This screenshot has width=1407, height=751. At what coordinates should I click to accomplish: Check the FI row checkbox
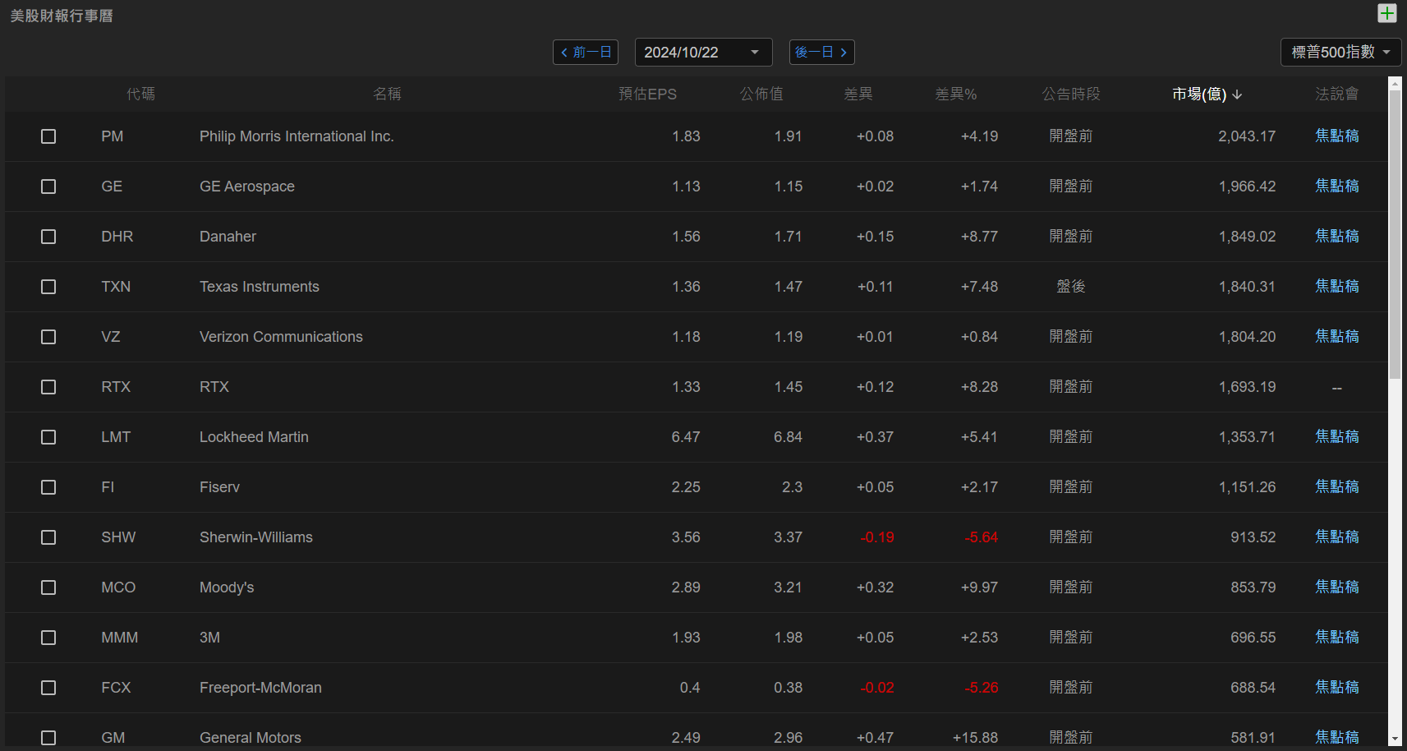pyautogui.click(x=48, y=487)
